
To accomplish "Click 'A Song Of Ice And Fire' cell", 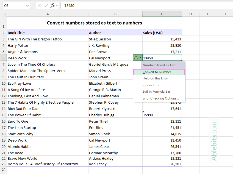I will (48, 90).
